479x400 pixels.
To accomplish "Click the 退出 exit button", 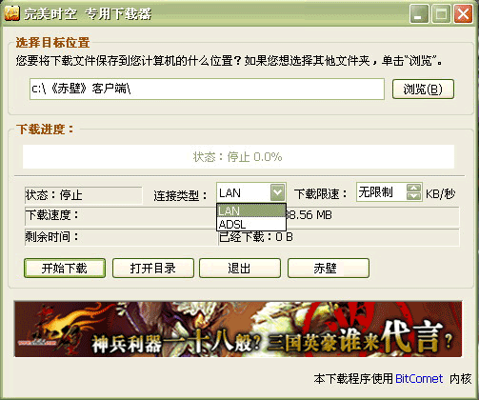I will 240,269.
